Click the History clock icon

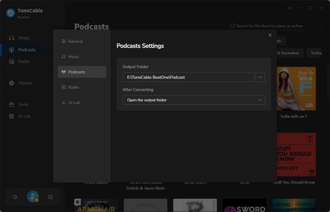tap(12, 83)
